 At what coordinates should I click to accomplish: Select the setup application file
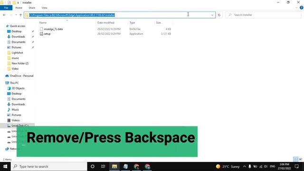tap(47, 34)
